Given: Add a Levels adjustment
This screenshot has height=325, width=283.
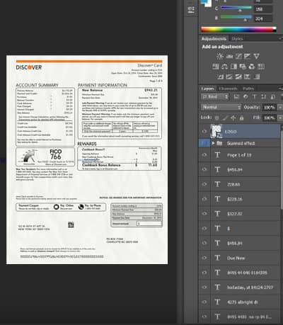Looking at the screenshot, I should click(x=229, y=56).
